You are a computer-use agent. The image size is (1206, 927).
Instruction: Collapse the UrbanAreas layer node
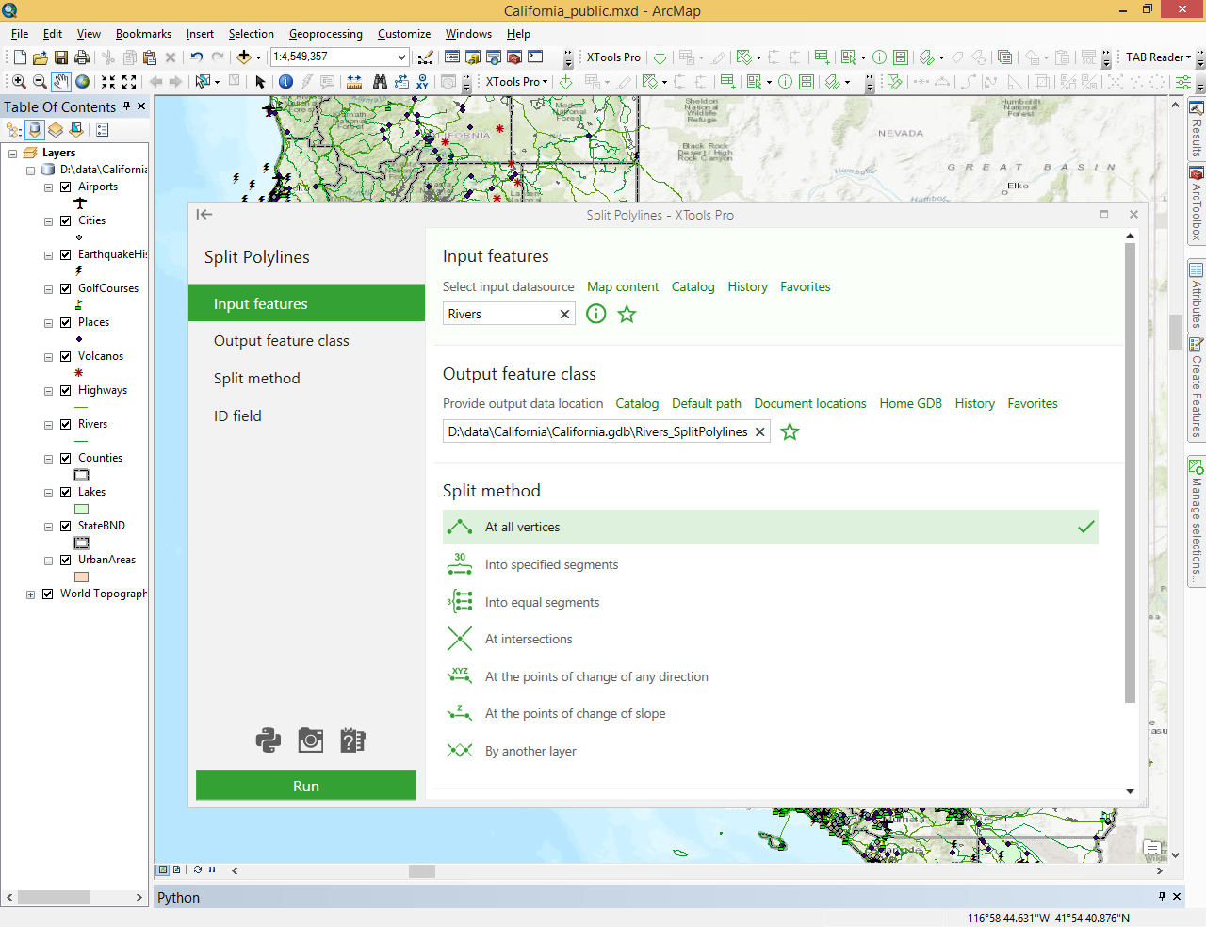pyautogui.click(x=48, y=561)
